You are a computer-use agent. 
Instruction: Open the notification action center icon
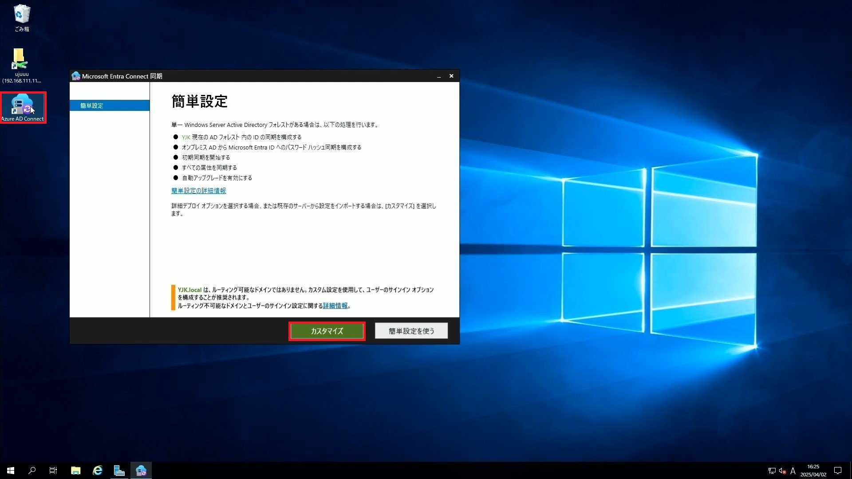[x=838, y=471]
